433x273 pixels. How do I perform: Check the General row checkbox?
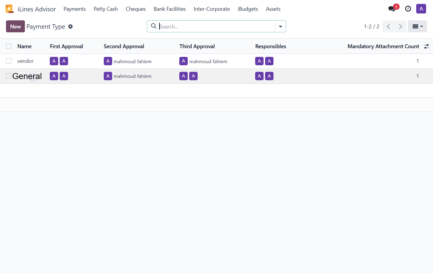click(9, 76)
